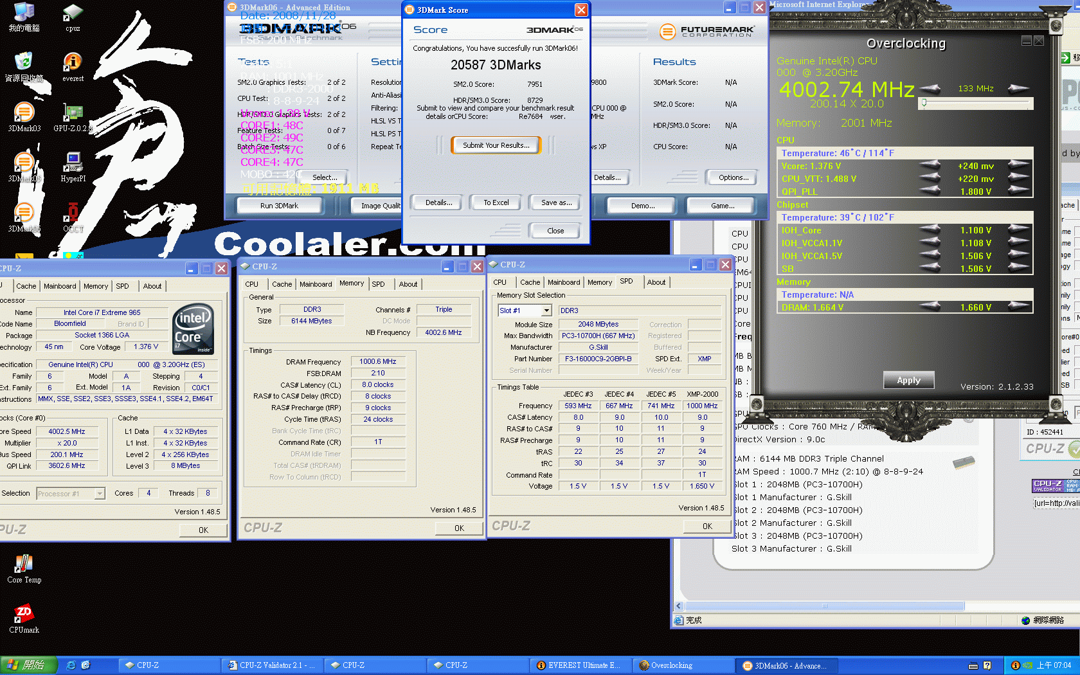Click the NVIDIA icon in the system tray
This screenshot has height=675, width=1080.
coord(1027,665)
